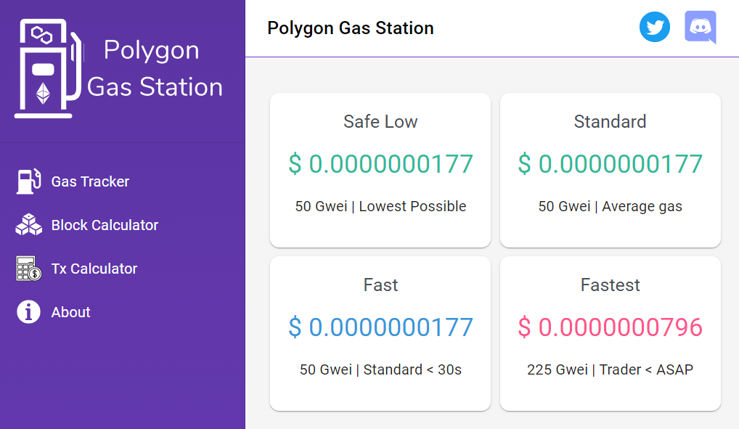Open the About page link
The height and width of the screenshot is (429, 739).
pyautogui.click(x=53, y=311)
